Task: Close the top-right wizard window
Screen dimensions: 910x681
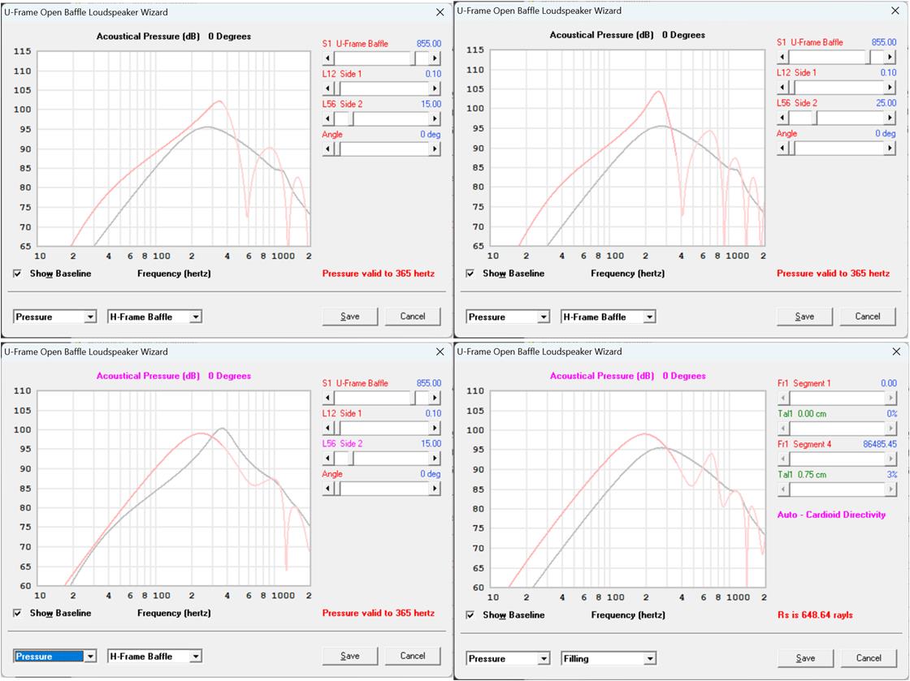Action: tap(895, 11)
